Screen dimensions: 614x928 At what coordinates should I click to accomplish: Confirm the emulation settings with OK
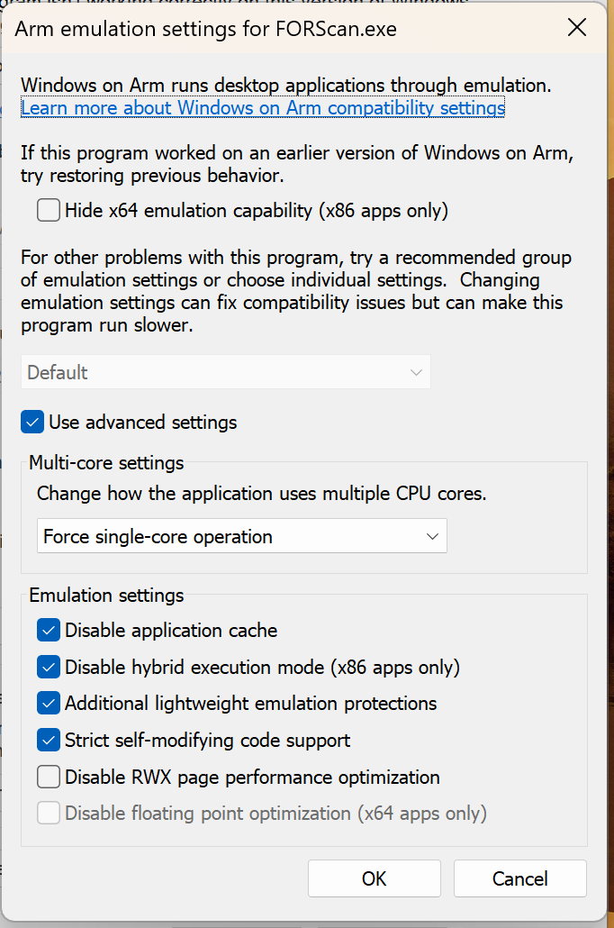(x=374, y=878)
